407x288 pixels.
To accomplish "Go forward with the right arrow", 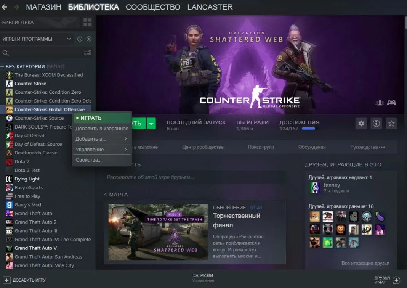I will click(x=16, y=7).
